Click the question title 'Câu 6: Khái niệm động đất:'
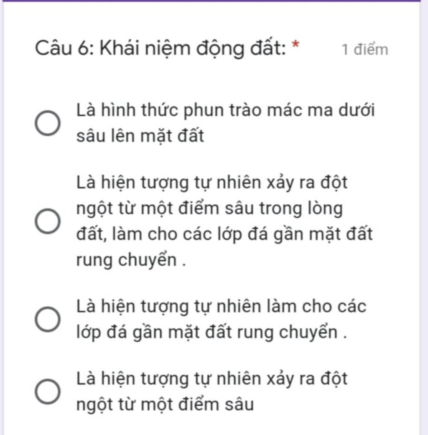The image size is (428, 435). pyautogui.click(x=160, y=48)
